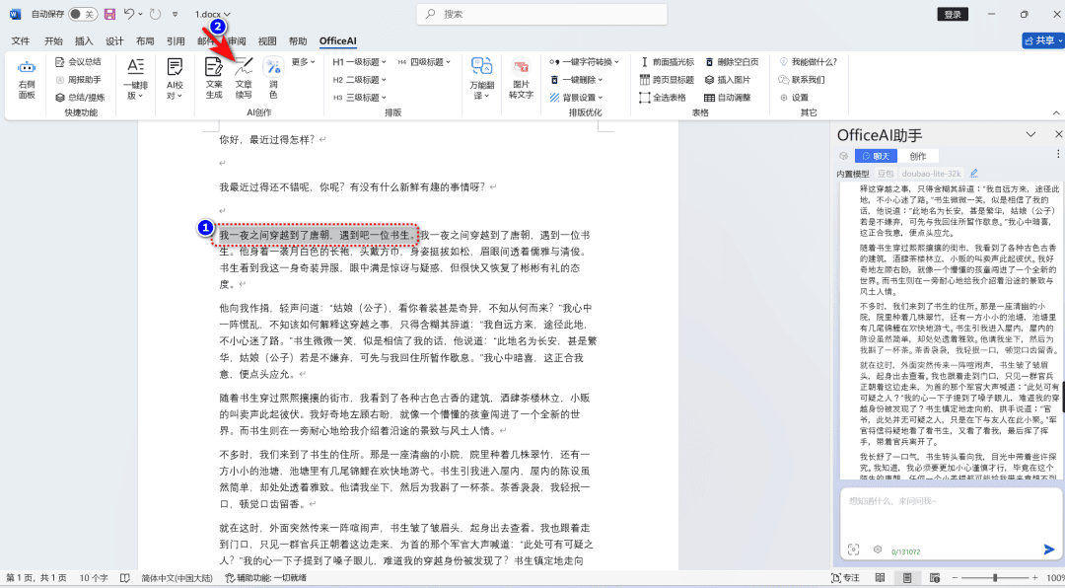Expand the 更多 dropdown
Image resolution: width=1065 pixels, height=588 pixels.
[x=304, y=62]
